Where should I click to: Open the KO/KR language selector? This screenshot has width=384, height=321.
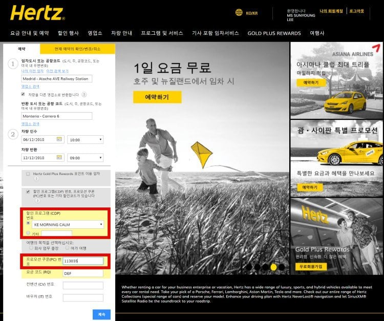pyautogui.click(x=252, y=13)
